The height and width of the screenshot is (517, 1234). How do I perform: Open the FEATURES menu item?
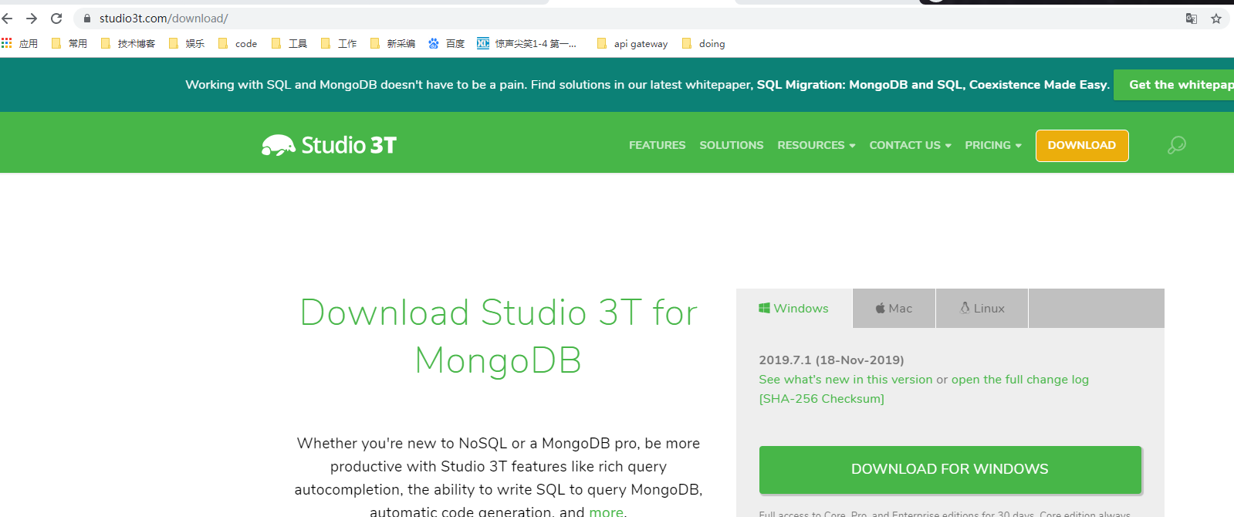pos(657,145)
